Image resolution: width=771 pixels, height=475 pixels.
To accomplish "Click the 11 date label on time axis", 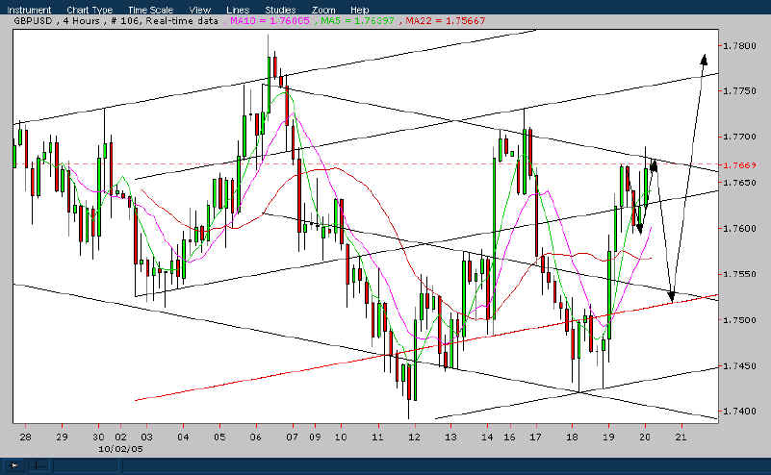I will 377,437.
